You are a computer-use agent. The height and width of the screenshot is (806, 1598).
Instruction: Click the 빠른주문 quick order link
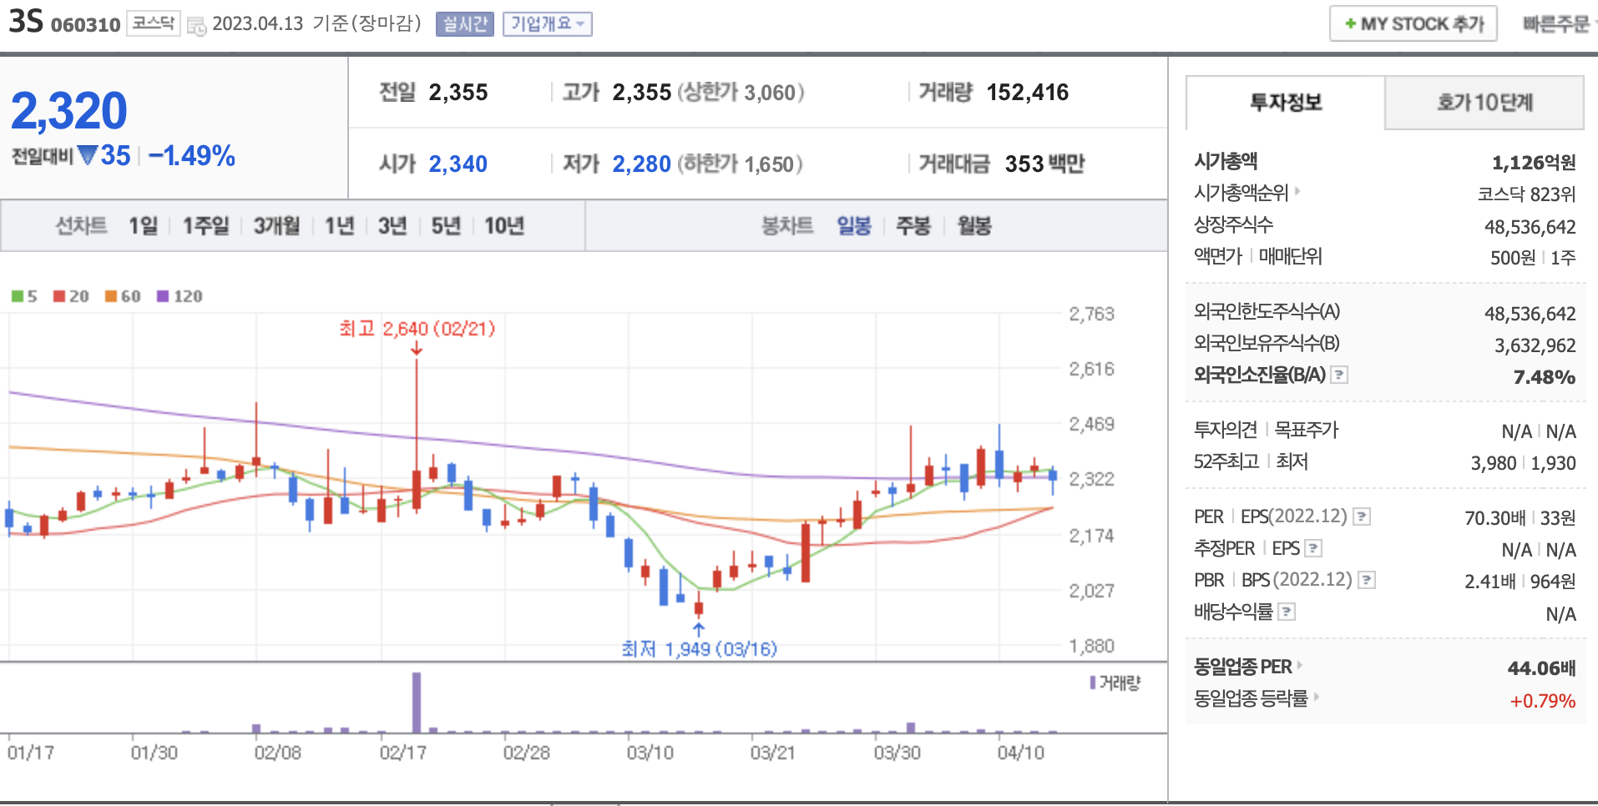pyautogui.click(x=1555, y=24)
